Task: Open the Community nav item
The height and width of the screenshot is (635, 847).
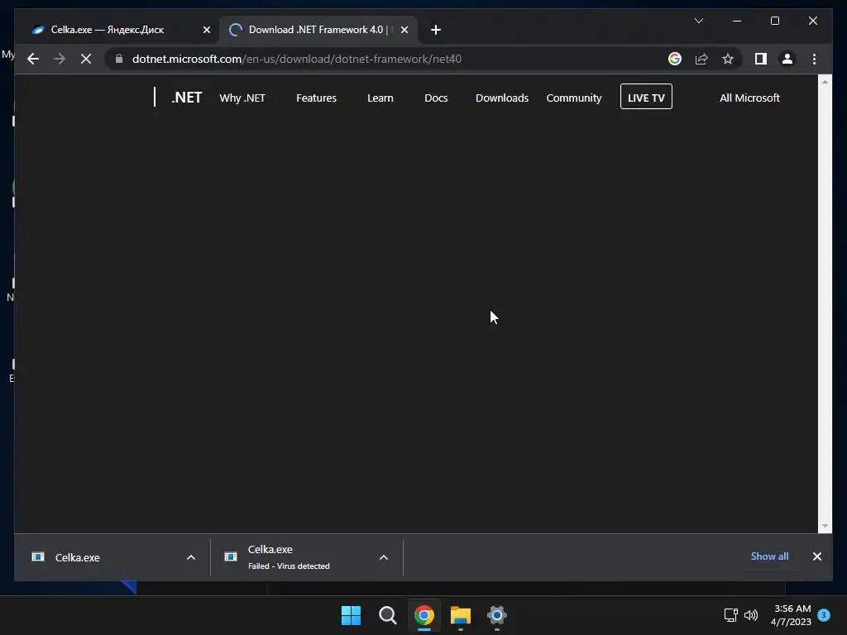Action: (574, 98)
